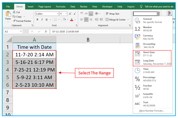The width and height of the screenshot is (178, 118).
Task: Open Insert Function fx dialog
Action: click(x=46, y=31)
